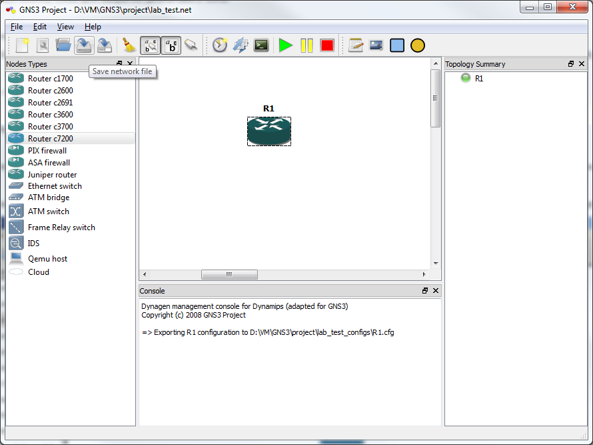The height and width of the screenshot is (445, 593).
Task: Pause all devices with yellow pause button
Action: point(306,45)
